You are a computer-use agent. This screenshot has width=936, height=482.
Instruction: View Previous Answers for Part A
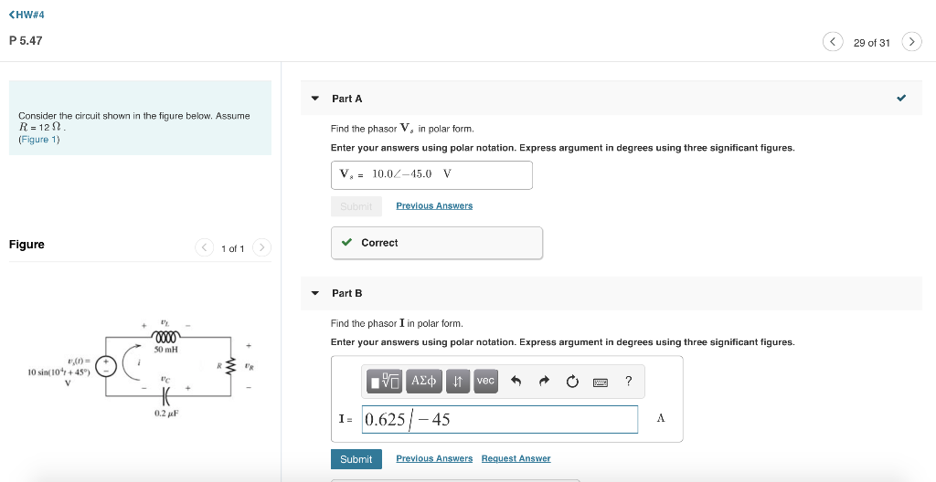(434, 205)
